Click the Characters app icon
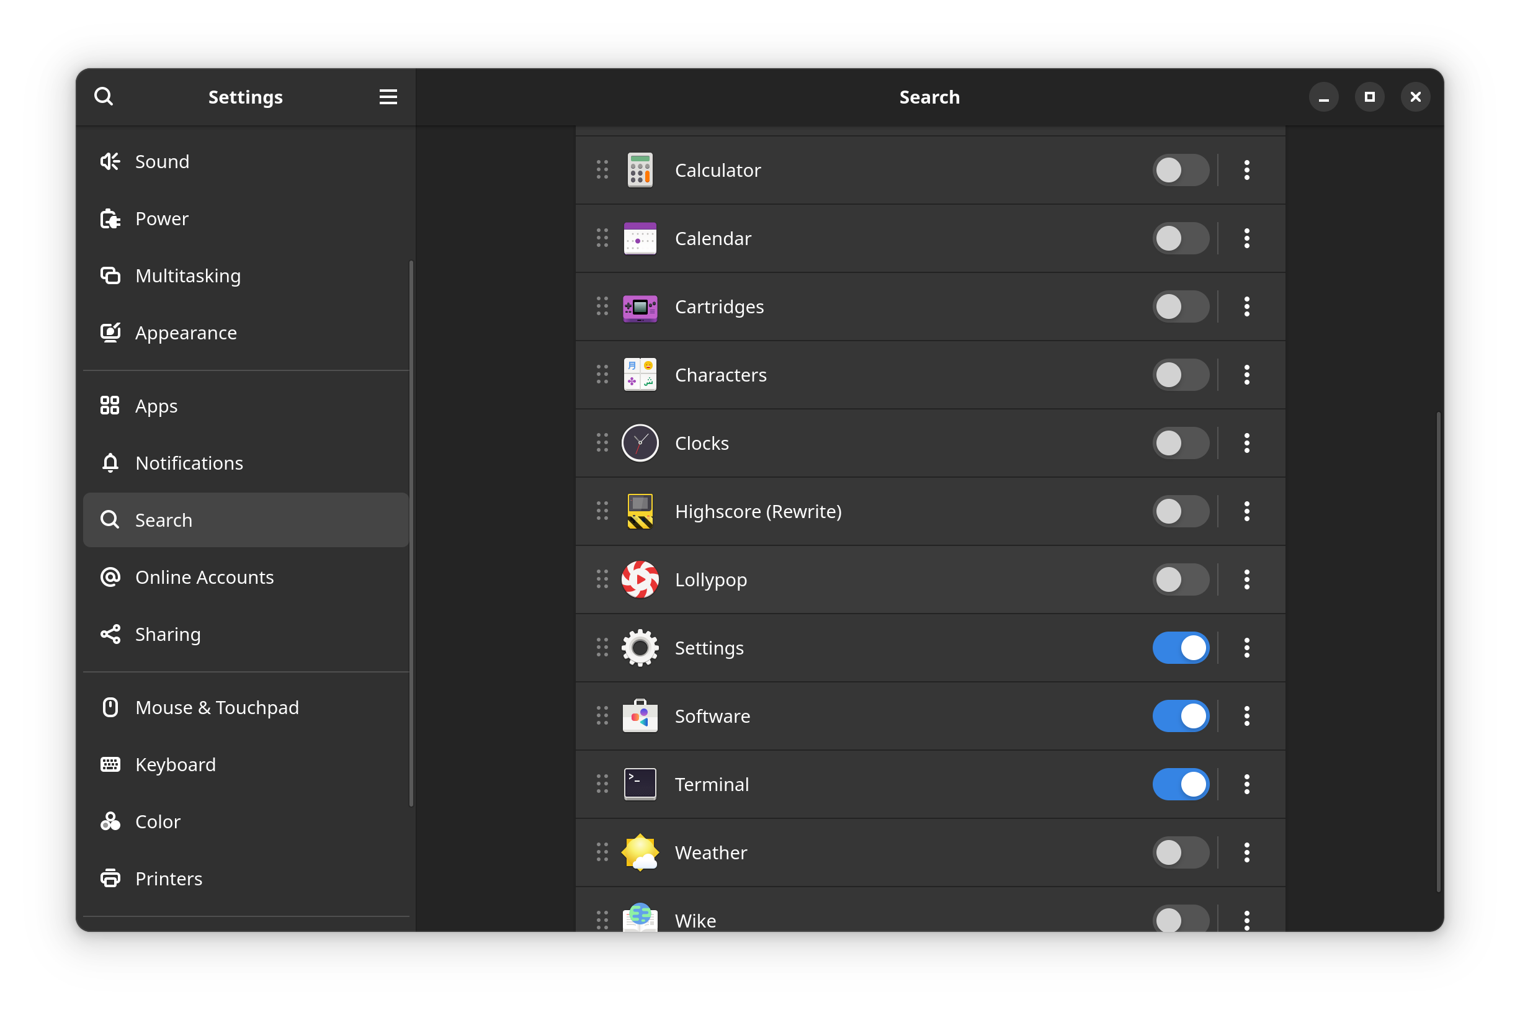Screen dimensions: 1520x1015 coord(640,375)
